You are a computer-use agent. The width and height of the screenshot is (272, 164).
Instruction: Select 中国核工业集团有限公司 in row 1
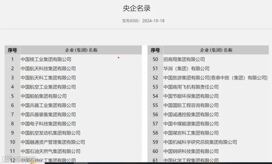(46, 59)
